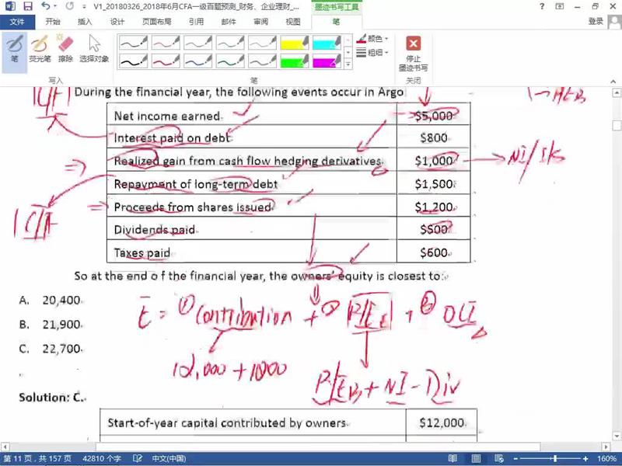The image size is (622, 466).
Task: Select the Pen (笔) writing tool
Action: tap(15, 50)
